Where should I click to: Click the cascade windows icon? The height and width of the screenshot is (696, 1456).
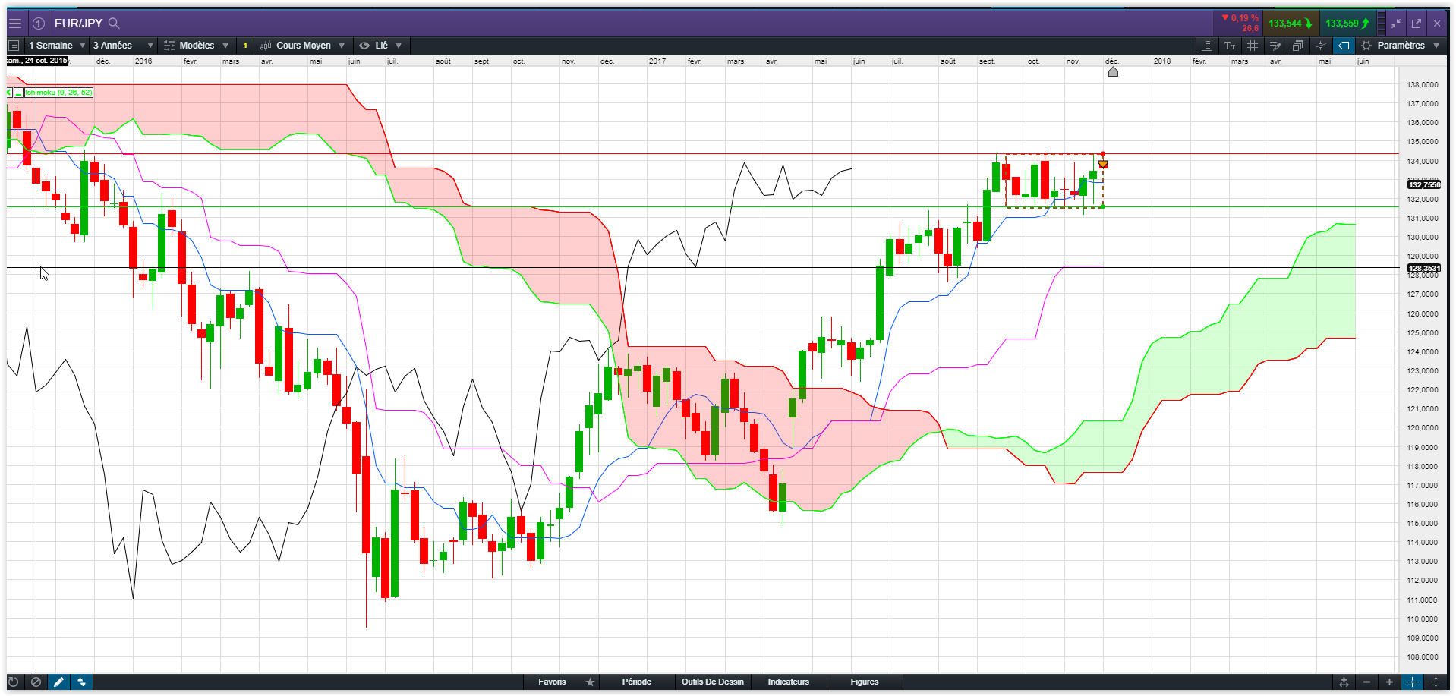tap(1298, 46)
